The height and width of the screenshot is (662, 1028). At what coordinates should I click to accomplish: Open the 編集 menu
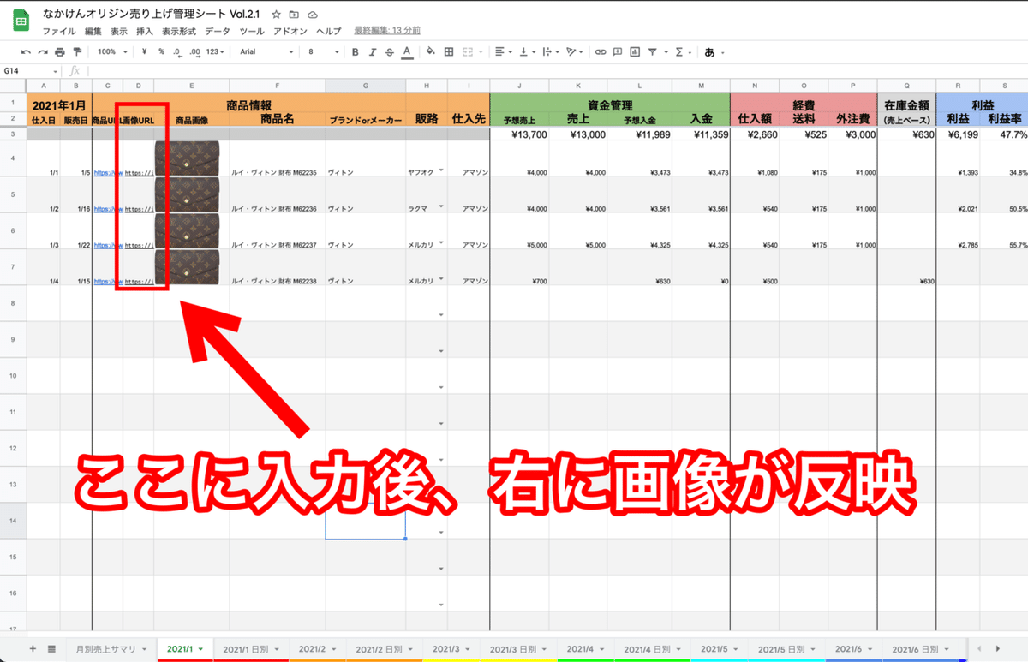(x=93, y=31)
